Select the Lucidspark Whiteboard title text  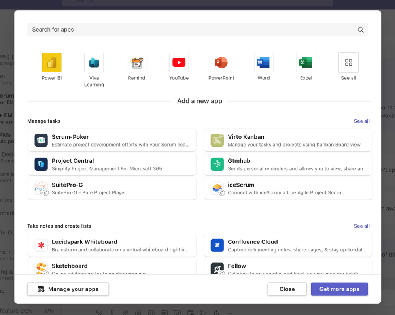pyautogui.click(x=84, y=242)
